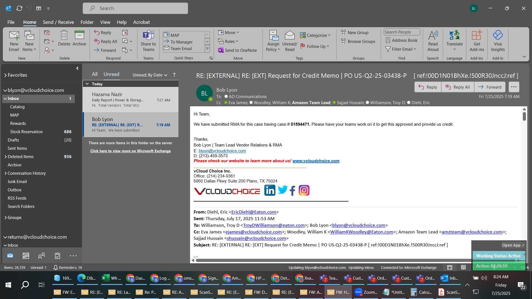
Task: Click ribbon Reply All button
Action: (105, 41)
